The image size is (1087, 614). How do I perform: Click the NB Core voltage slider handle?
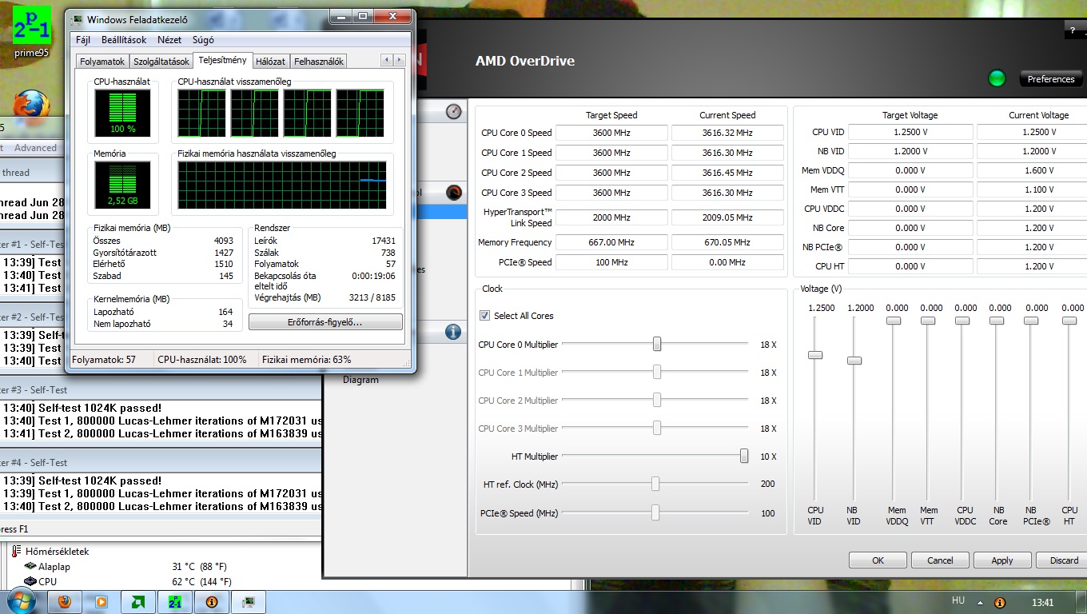tap(997, 321)
